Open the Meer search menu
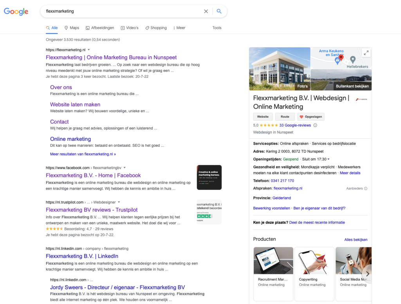 (179, 28)
